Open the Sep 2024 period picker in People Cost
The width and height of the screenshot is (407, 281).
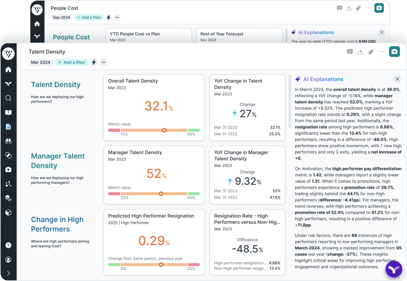[61, 17]
